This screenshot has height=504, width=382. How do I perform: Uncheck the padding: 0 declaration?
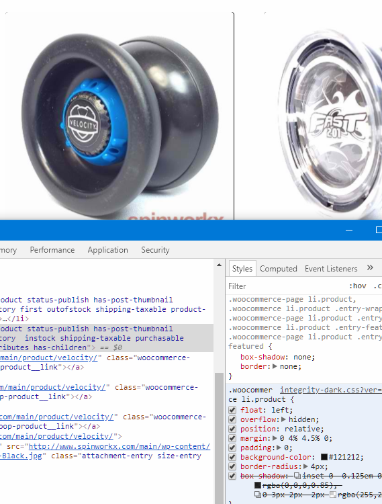(232, 448)
